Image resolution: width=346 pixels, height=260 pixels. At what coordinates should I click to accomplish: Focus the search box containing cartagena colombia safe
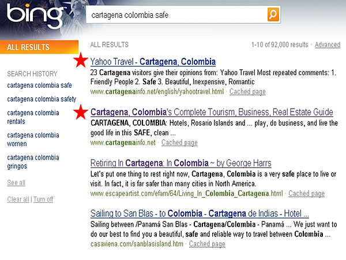point(176,15)
